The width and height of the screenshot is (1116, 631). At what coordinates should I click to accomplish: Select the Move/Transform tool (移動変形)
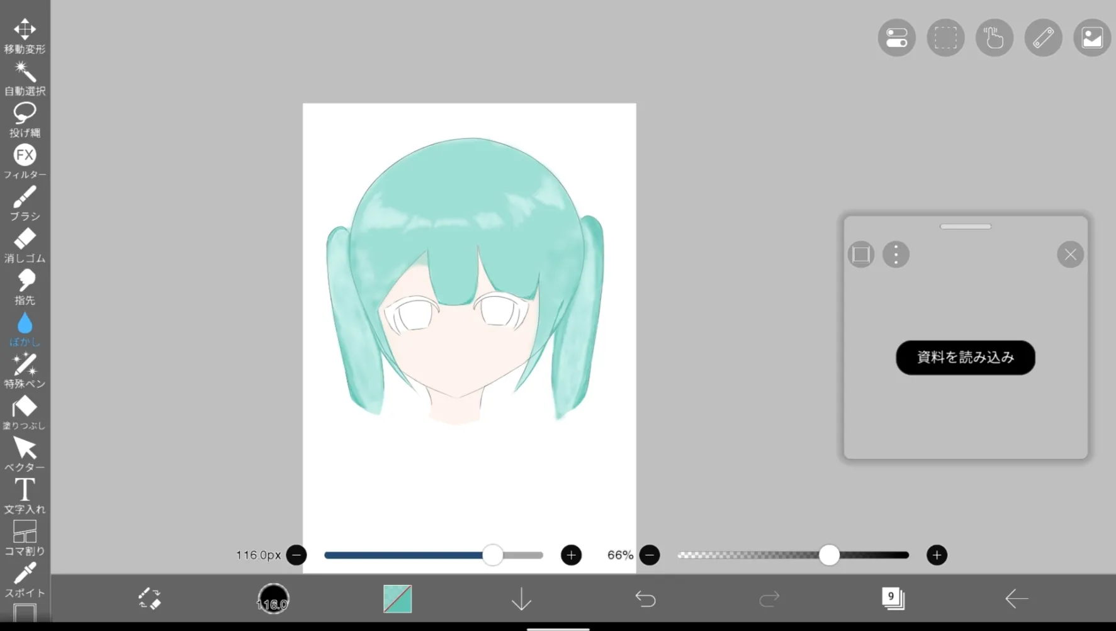25,36
